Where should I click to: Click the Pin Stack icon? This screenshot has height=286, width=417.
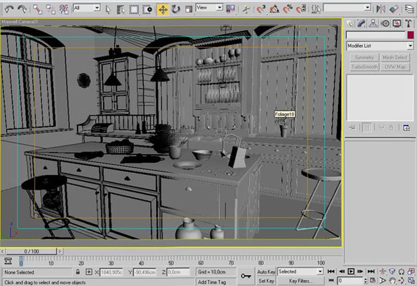point(352,128)
